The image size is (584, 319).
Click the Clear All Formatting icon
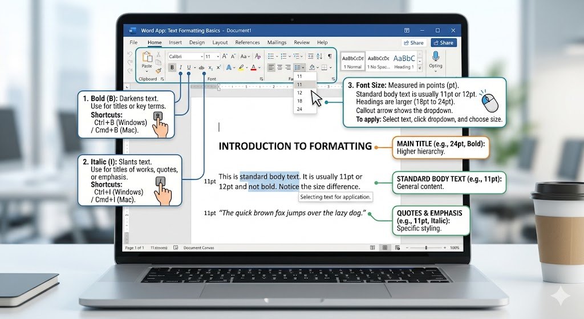257,56
